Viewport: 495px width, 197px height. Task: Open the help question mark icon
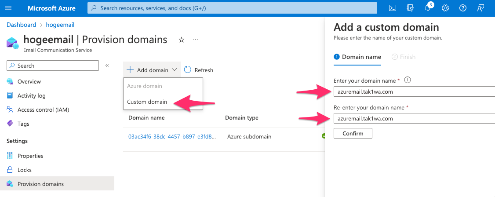[463, 8]
